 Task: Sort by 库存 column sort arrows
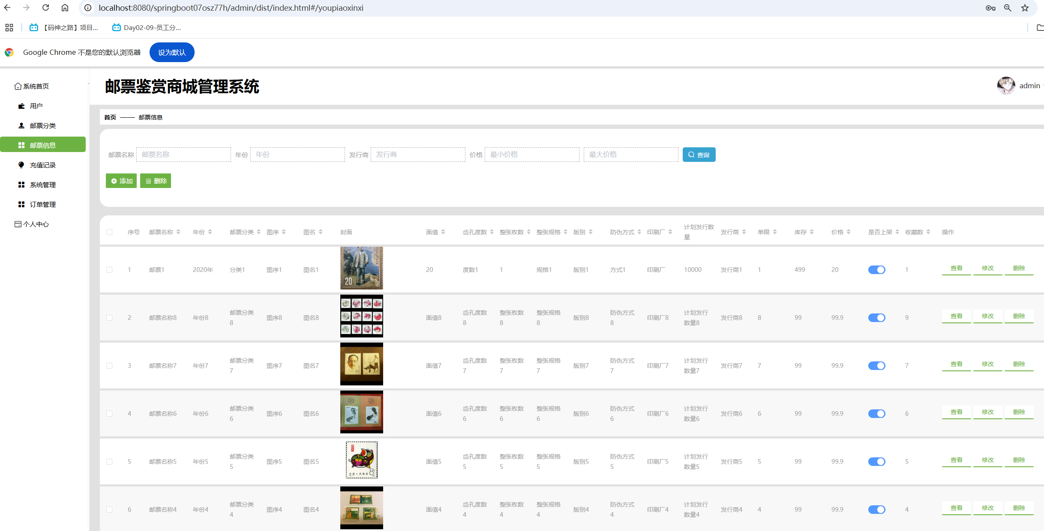(x=812, y=232)
